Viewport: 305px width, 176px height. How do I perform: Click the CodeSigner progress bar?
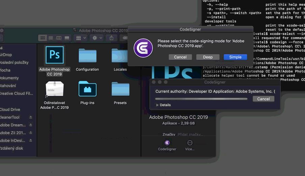click(x=201, y=99)
